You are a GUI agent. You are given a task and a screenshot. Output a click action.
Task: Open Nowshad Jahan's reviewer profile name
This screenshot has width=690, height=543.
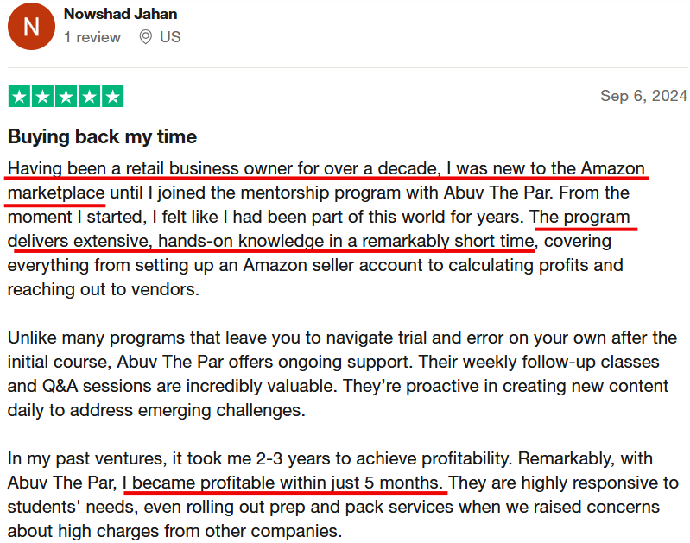(x=121, y=14)
